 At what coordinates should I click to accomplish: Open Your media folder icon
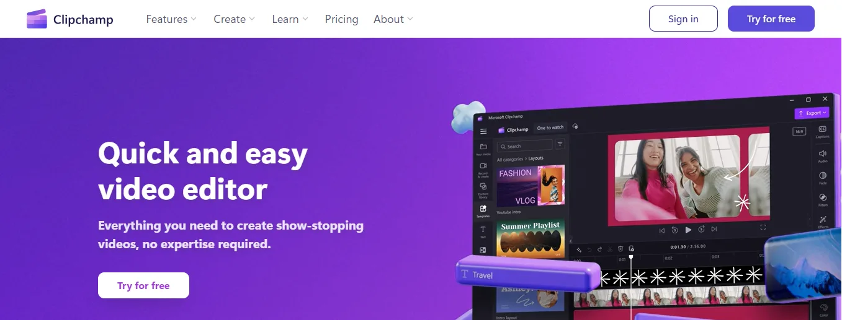pos(483,147)
